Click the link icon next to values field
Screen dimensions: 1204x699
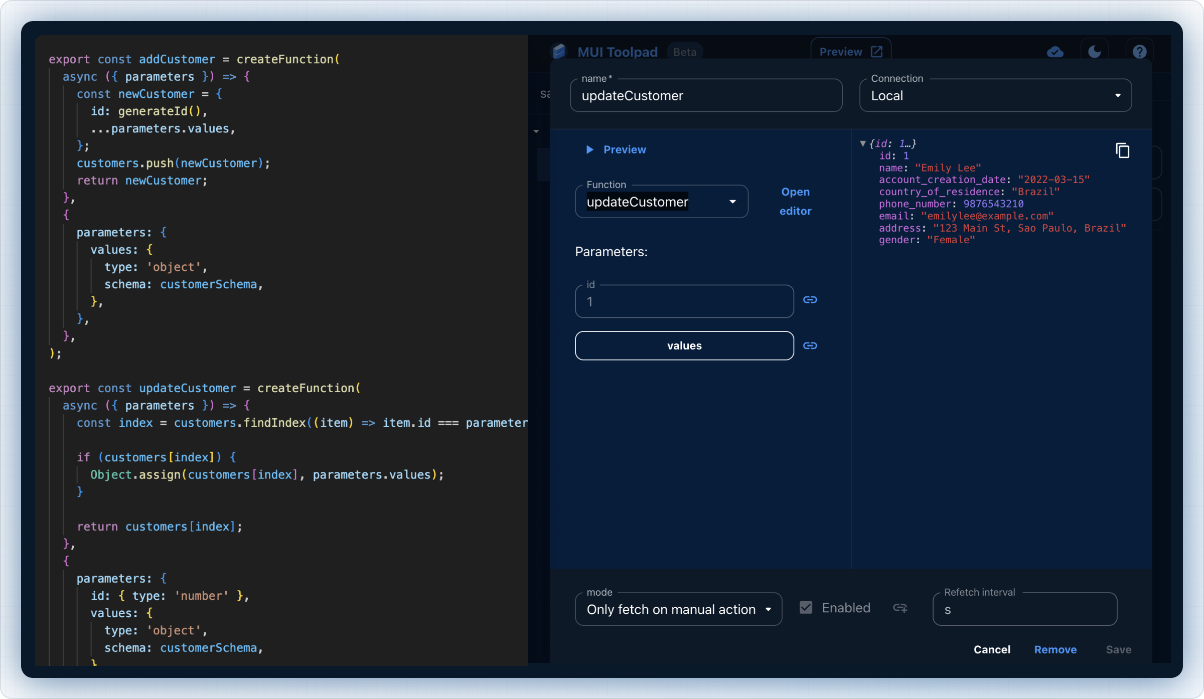tap(810, 345)
